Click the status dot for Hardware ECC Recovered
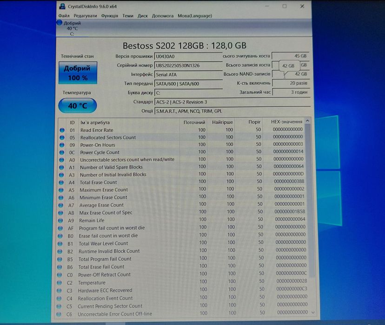This screenshot has width=385, height=325. pyautogui.click(x=59, y=291)
